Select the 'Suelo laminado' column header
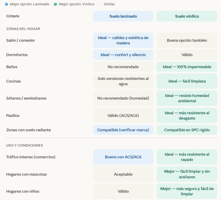The width and height of the screenshot is (221, 200). coord(123,16)
